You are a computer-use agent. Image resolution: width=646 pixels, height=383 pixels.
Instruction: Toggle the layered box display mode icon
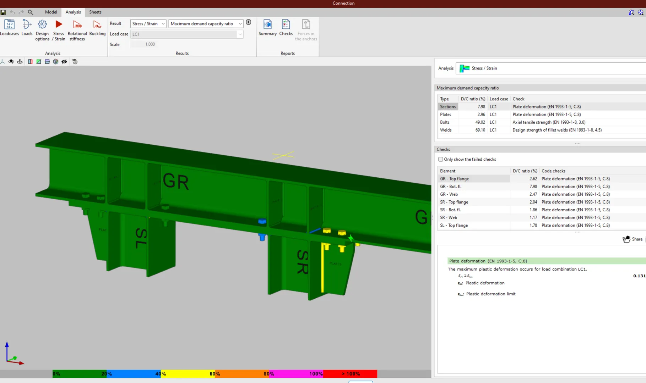coord(56,62)
